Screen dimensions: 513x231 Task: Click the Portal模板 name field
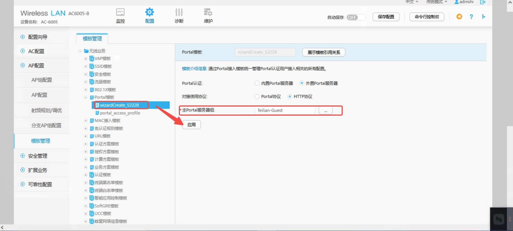(265, 52)
